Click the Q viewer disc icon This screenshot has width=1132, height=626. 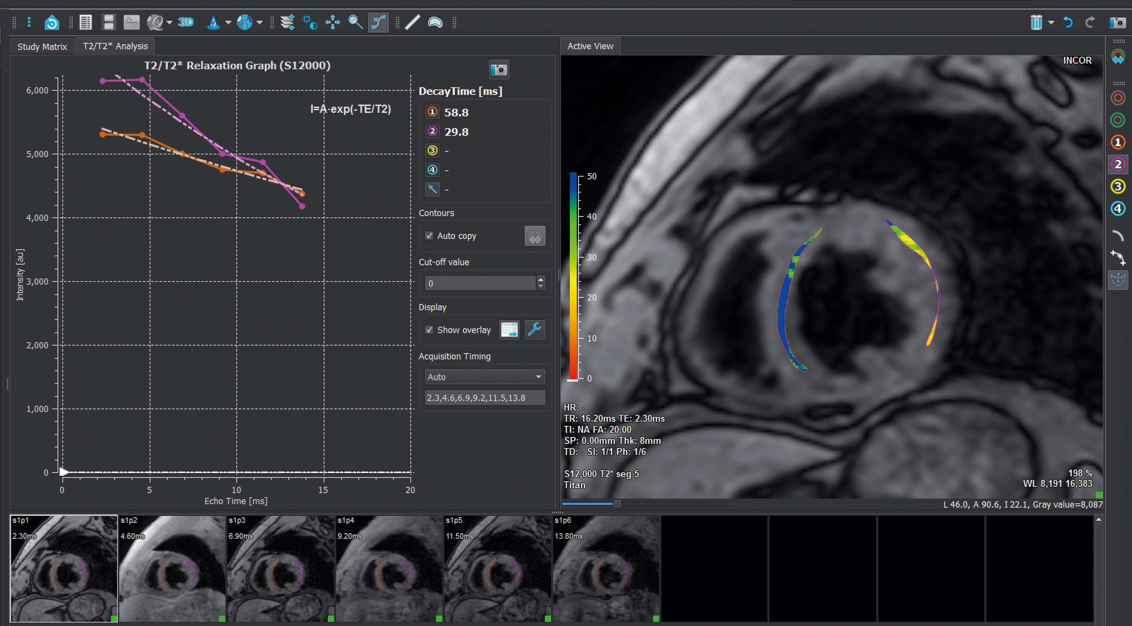click(x=155, y=22)
